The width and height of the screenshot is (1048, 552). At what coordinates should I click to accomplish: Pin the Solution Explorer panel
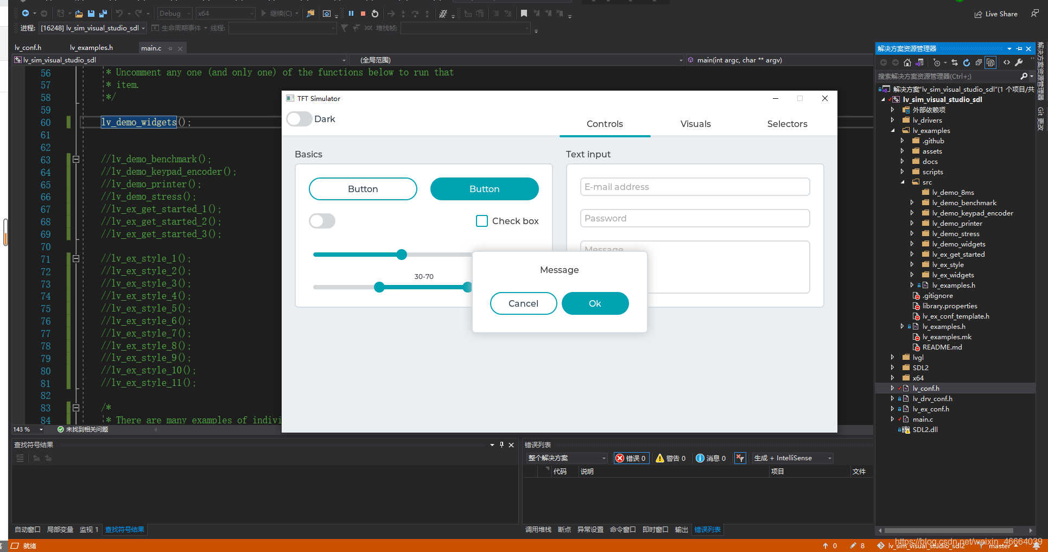[x=1019, y=49]
